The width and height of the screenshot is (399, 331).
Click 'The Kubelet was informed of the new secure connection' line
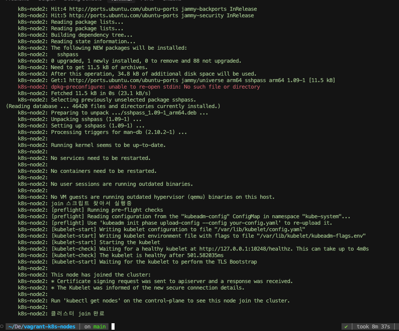[x=131, y=288]
